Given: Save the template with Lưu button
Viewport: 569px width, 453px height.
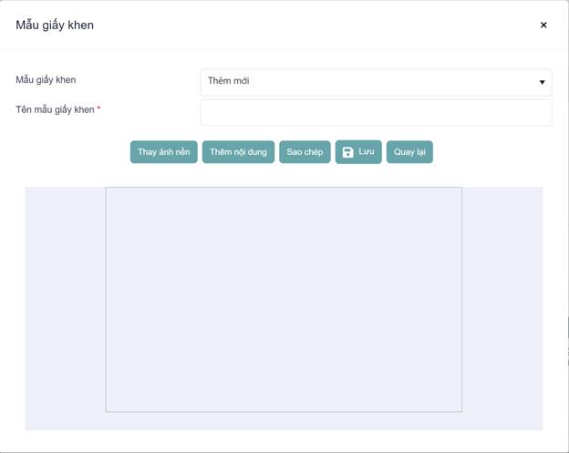Looking at the screenshot, I should pyautogui.click(x=358, y=152).
